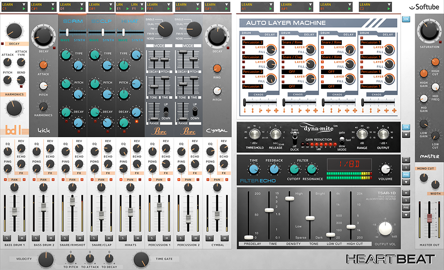The height and width of the screenshot is (270, 444).
Task: Expand the Dyna-mite routing dropdown arrow
Action: [x=406, y=135]
